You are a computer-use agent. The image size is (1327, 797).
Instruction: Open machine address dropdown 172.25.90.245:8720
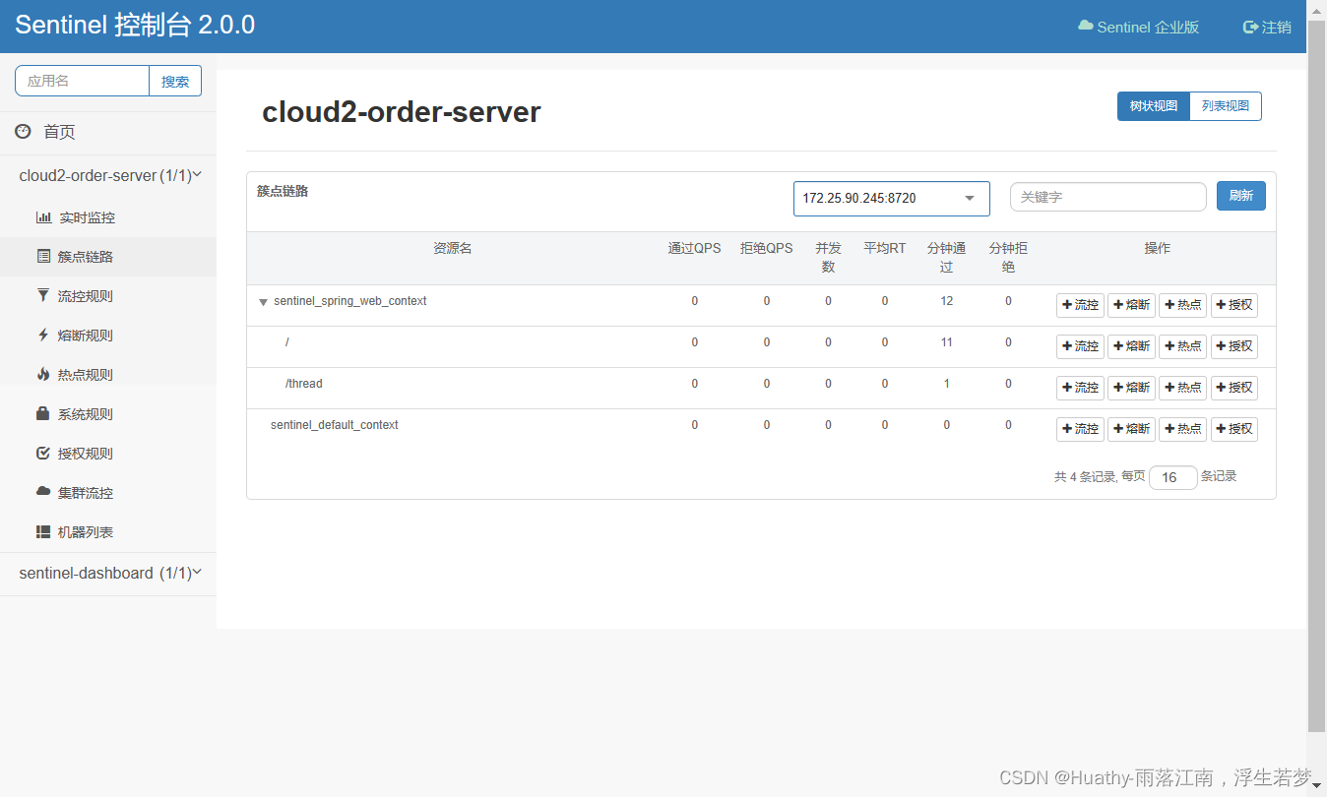click(891, 198)
